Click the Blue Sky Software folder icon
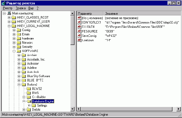The height and width of the screenshot is (118, 182). click(x=24, y=76)
